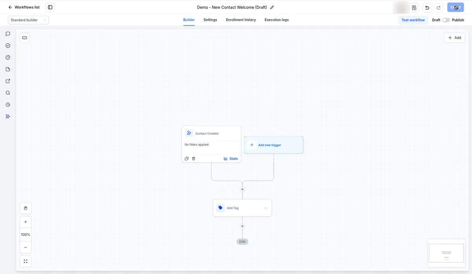This screenshot has height=274, width=472.
Task: Click the Test workflow button
Action: point(413,20)
